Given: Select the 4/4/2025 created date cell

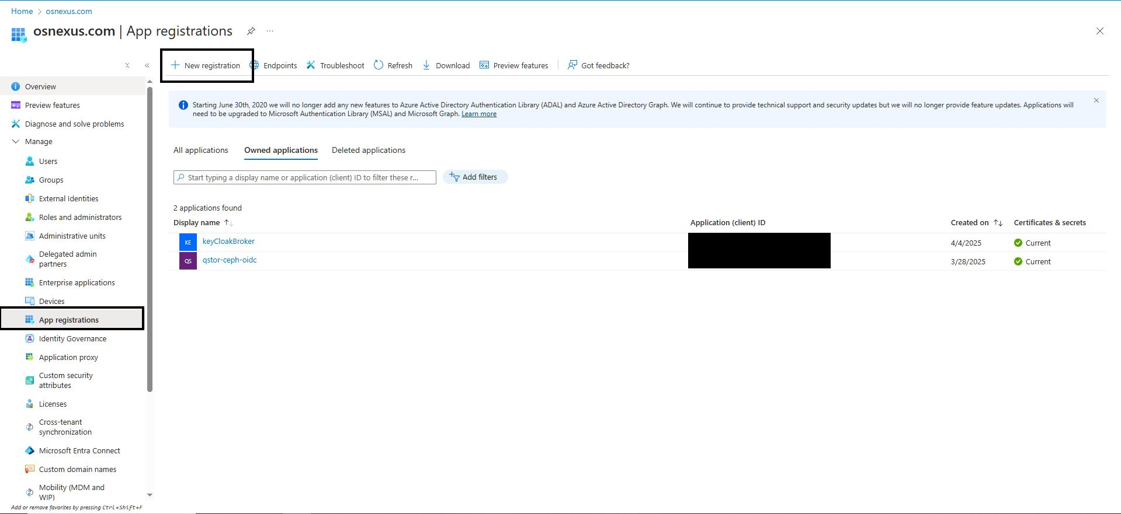Looking at the screenshot, I should [966, 243].
